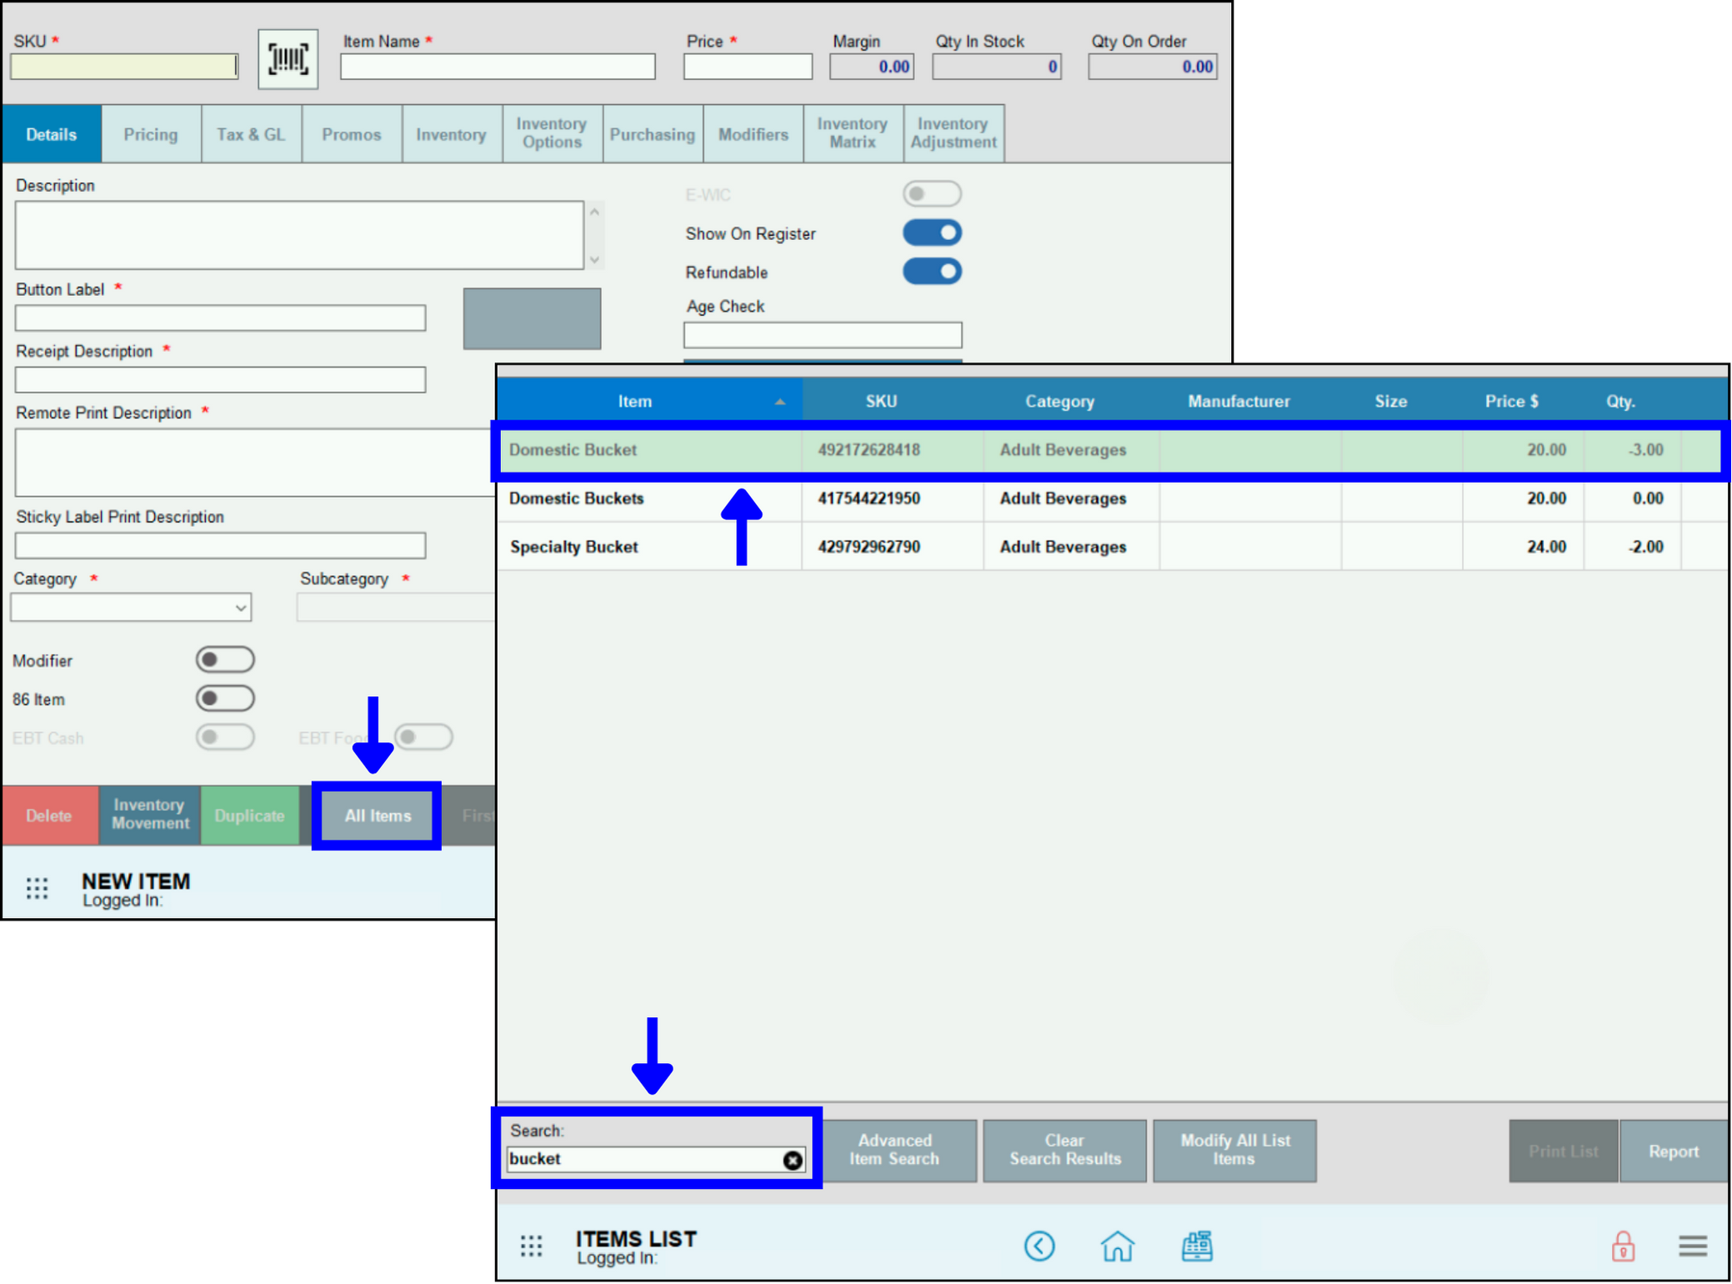Click the back arrow circle icon

coord(1039,1246)
